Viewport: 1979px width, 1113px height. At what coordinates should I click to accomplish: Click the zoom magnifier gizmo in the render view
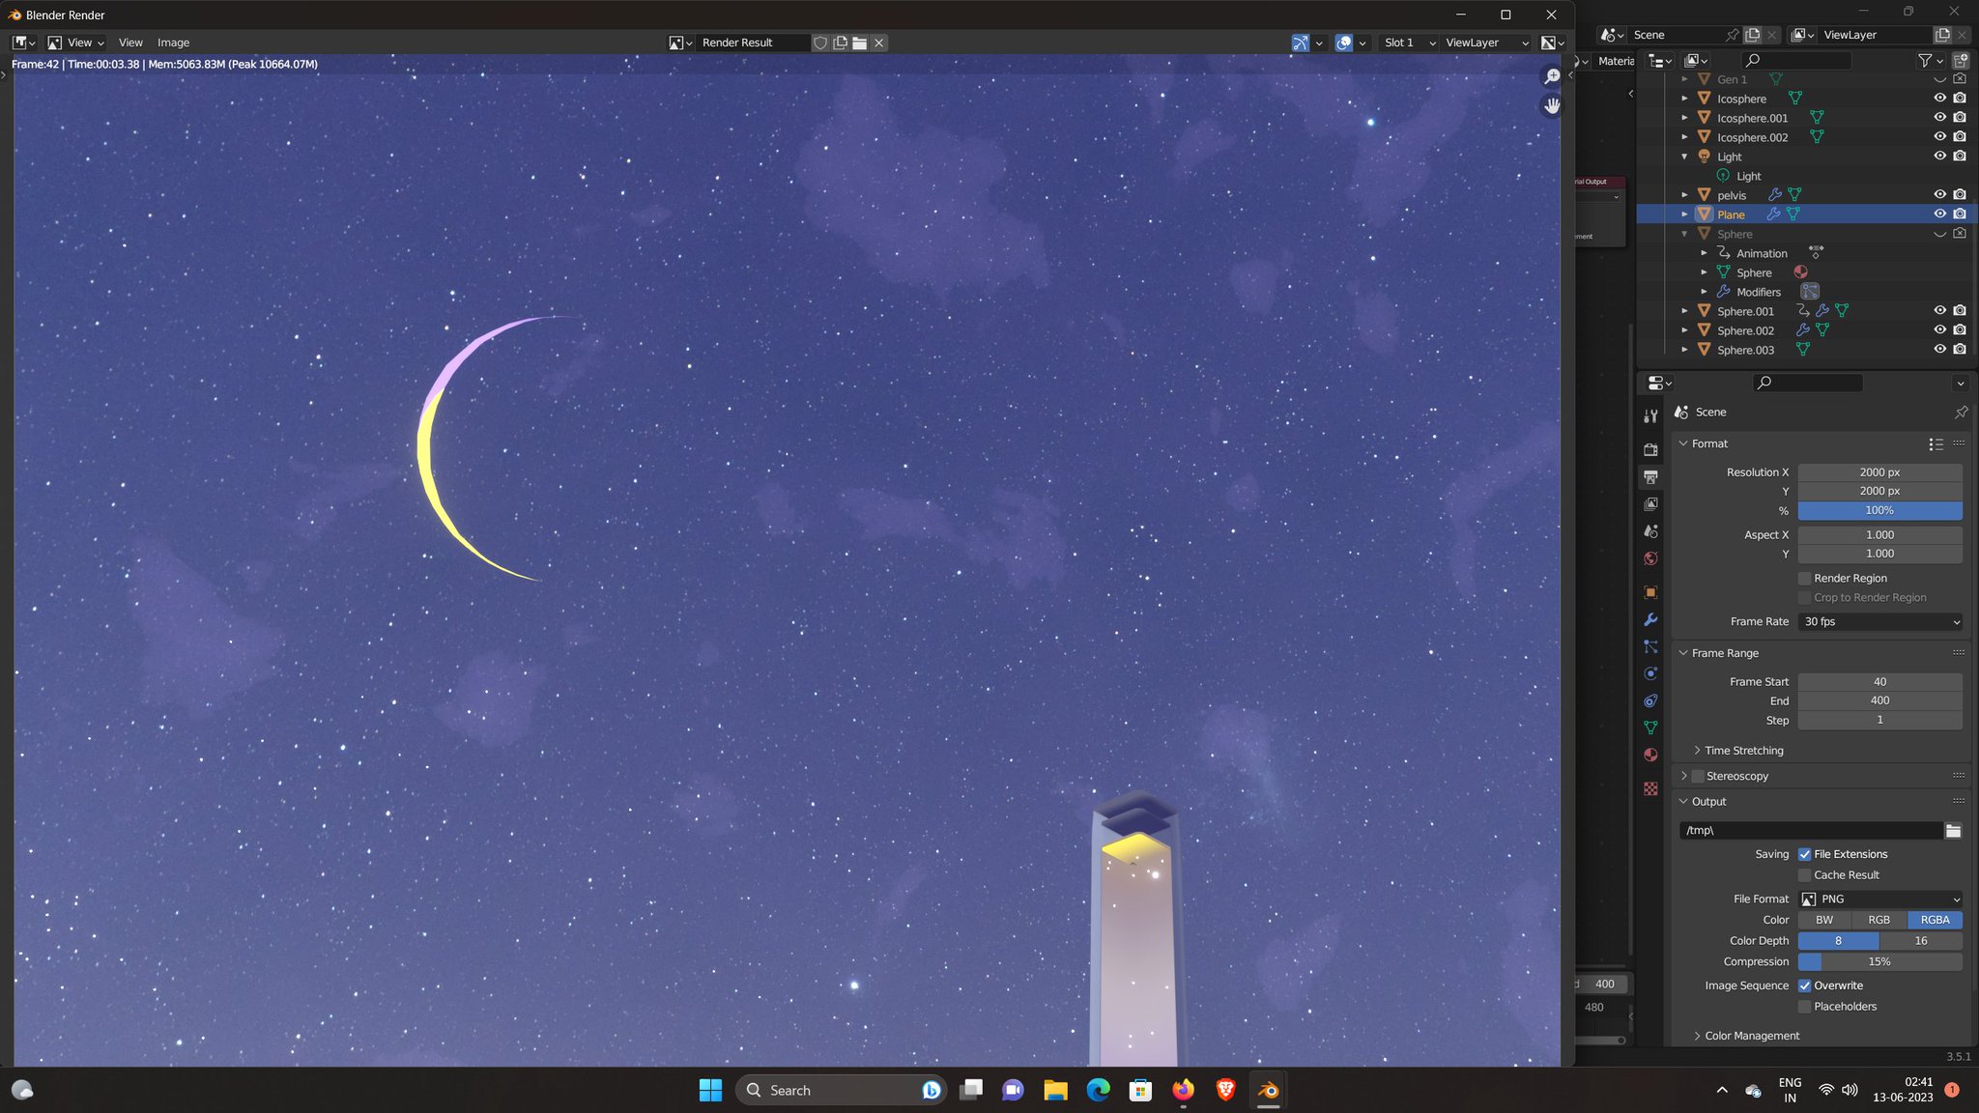pos(1551,76)
